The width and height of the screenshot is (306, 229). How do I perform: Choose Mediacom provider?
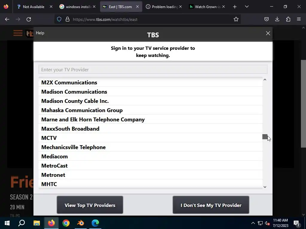pos(150,156)
